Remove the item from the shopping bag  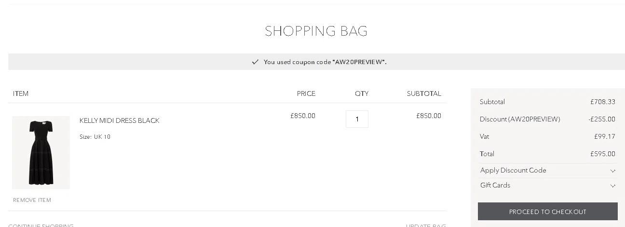tap(32, 200)
